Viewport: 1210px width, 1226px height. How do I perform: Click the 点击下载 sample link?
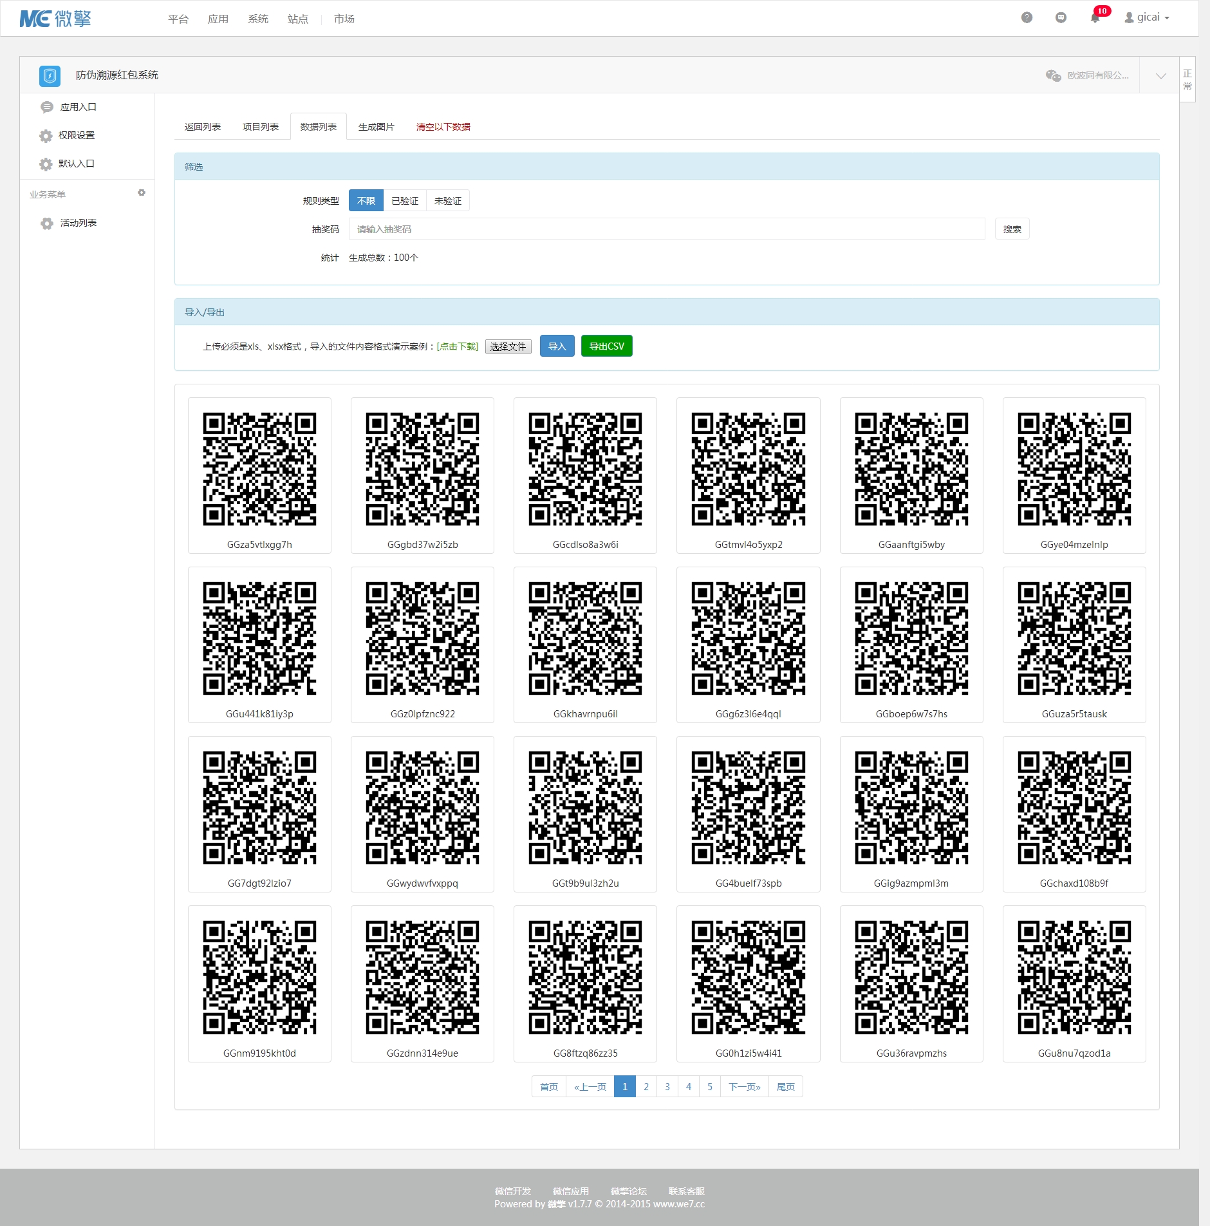[458, 346]
